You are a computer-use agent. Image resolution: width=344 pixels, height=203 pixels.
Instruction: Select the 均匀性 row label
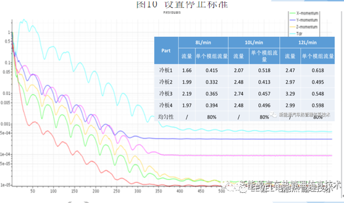(x=166, y=117)
